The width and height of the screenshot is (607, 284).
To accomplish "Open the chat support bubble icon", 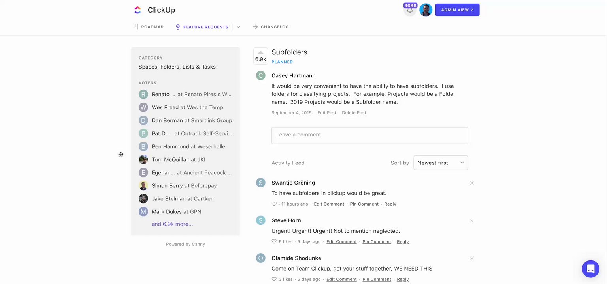I will tap(590, 269).
